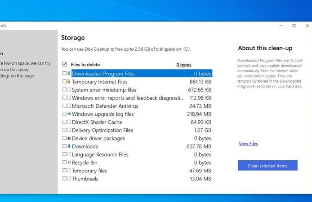Minimize the window
Viewport: 312px width, 202px height.
pos(281,26)
